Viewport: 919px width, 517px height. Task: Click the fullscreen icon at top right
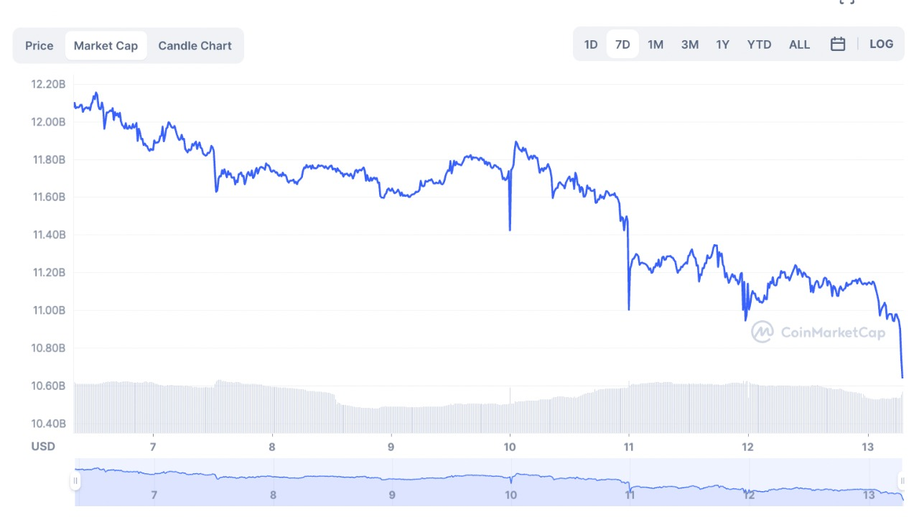[847, 2]
